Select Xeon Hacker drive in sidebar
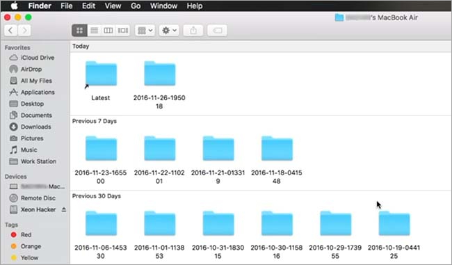452x265 pixels. pyautogui.click(x=32, y=209)
